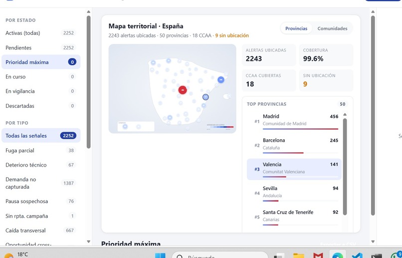Filter by Pausa sospechosa type
This screenshot has height=258, width=402.
coord(41,201)
